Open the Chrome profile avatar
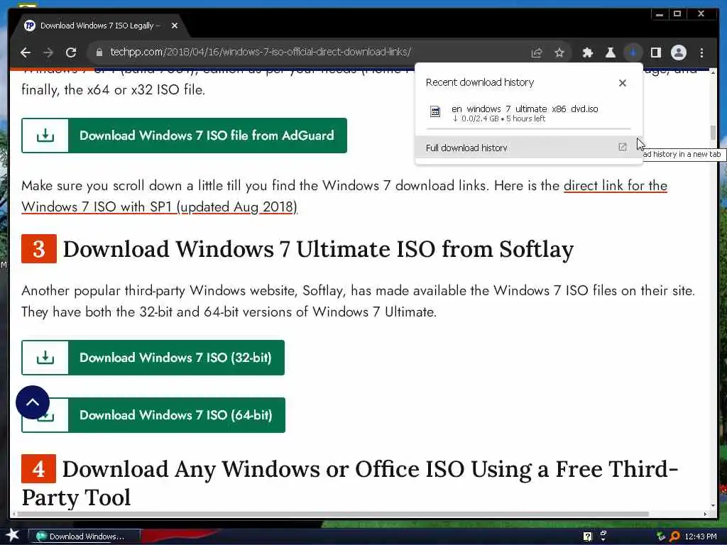The width and height of the screenshot is (727, 545). 678,53
